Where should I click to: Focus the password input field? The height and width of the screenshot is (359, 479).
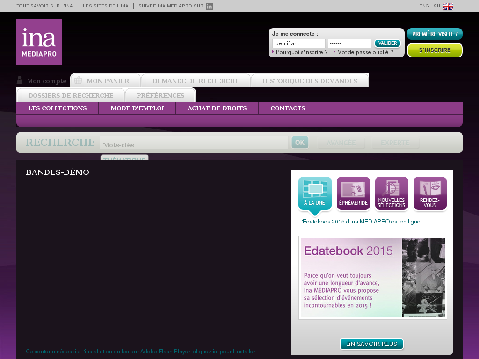click(349, 43)
